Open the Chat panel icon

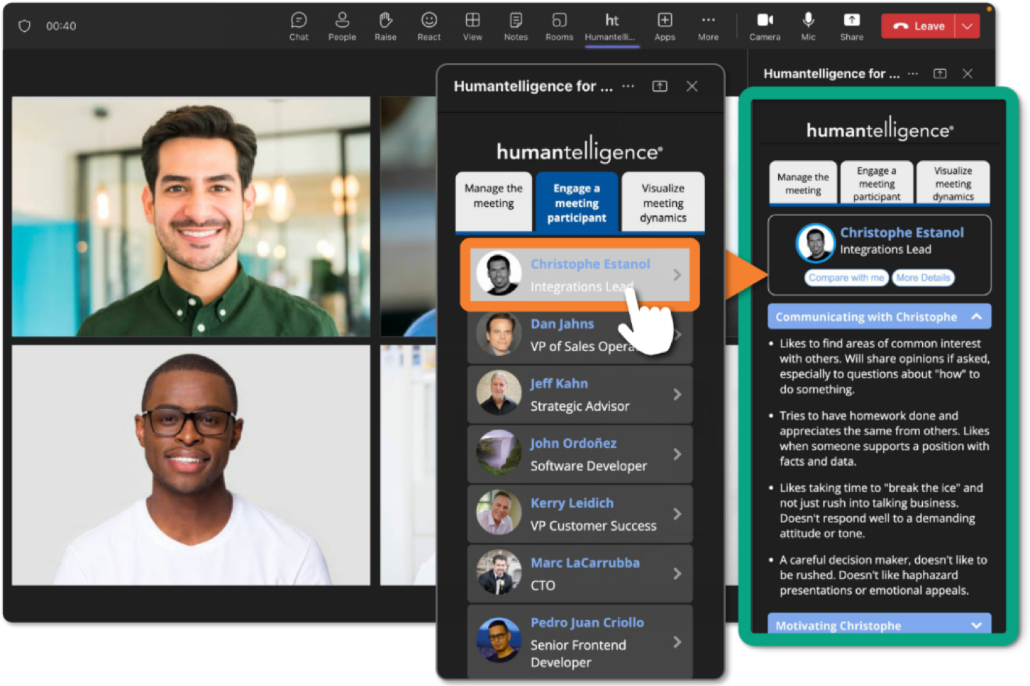299,26
